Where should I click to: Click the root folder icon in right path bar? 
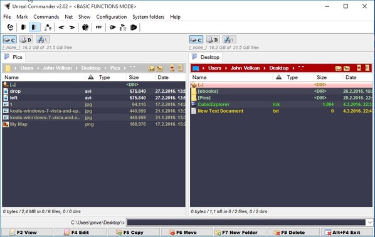pos(338,68)
